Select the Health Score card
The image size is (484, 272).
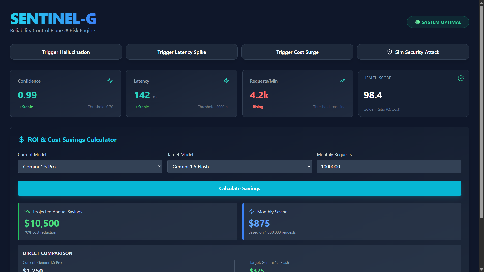[413, 93]
